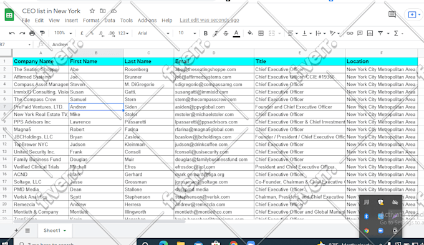This screenshot has width=424, height=245.
Task: Open the Arial font dropdown
Action: [153, 33]
